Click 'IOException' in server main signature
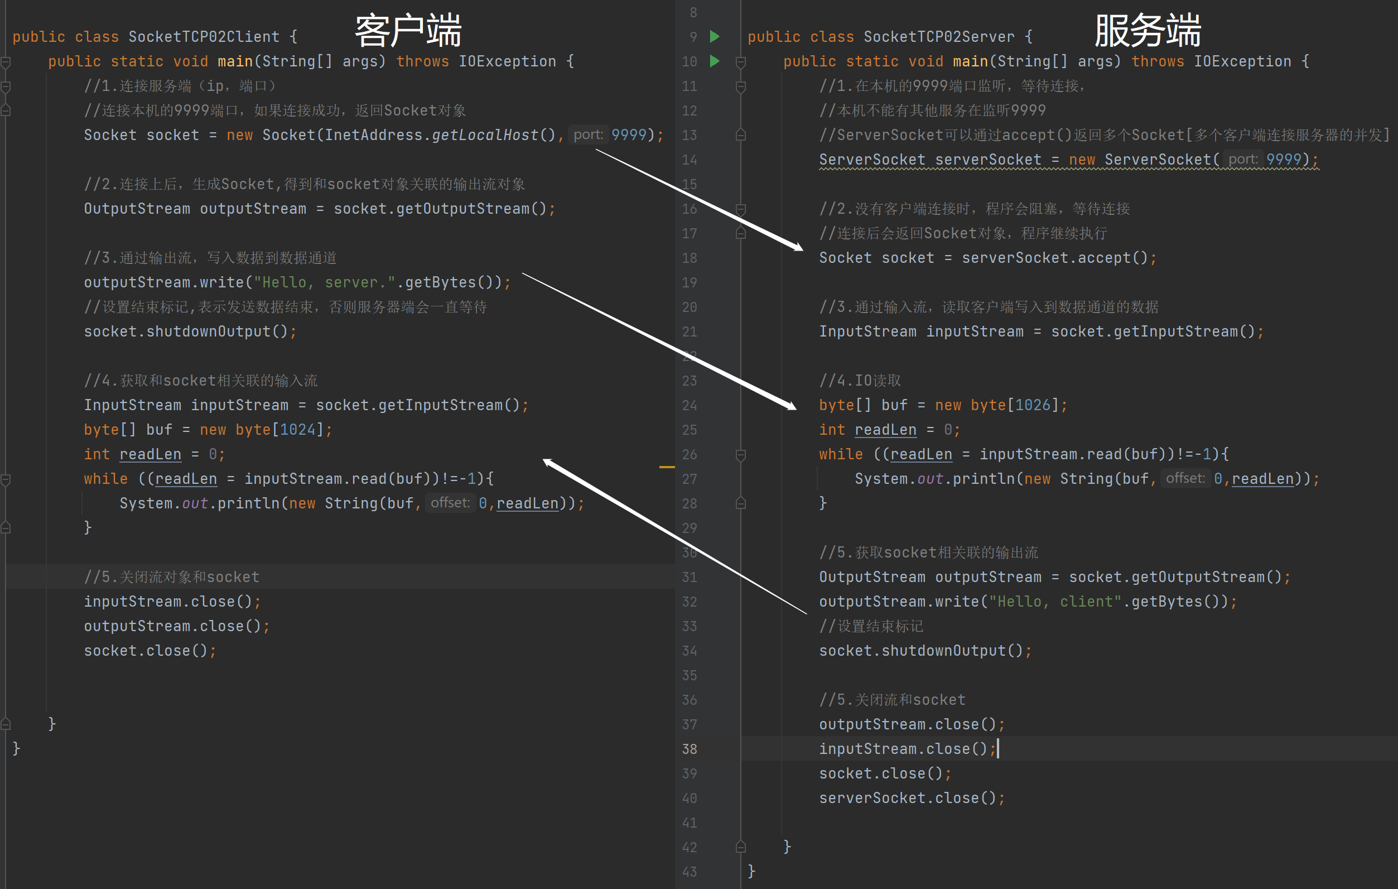 coord(1242,61)
